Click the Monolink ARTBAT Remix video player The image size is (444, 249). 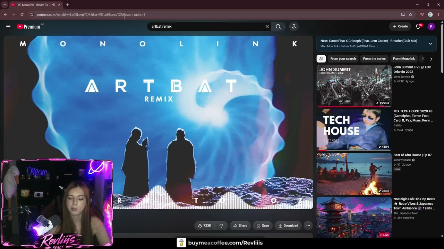158,122
